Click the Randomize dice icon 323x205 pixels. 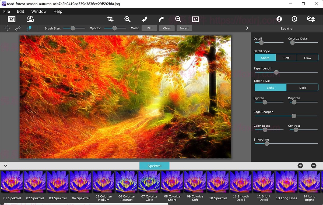pyautogui.click(x=311, y=19)
